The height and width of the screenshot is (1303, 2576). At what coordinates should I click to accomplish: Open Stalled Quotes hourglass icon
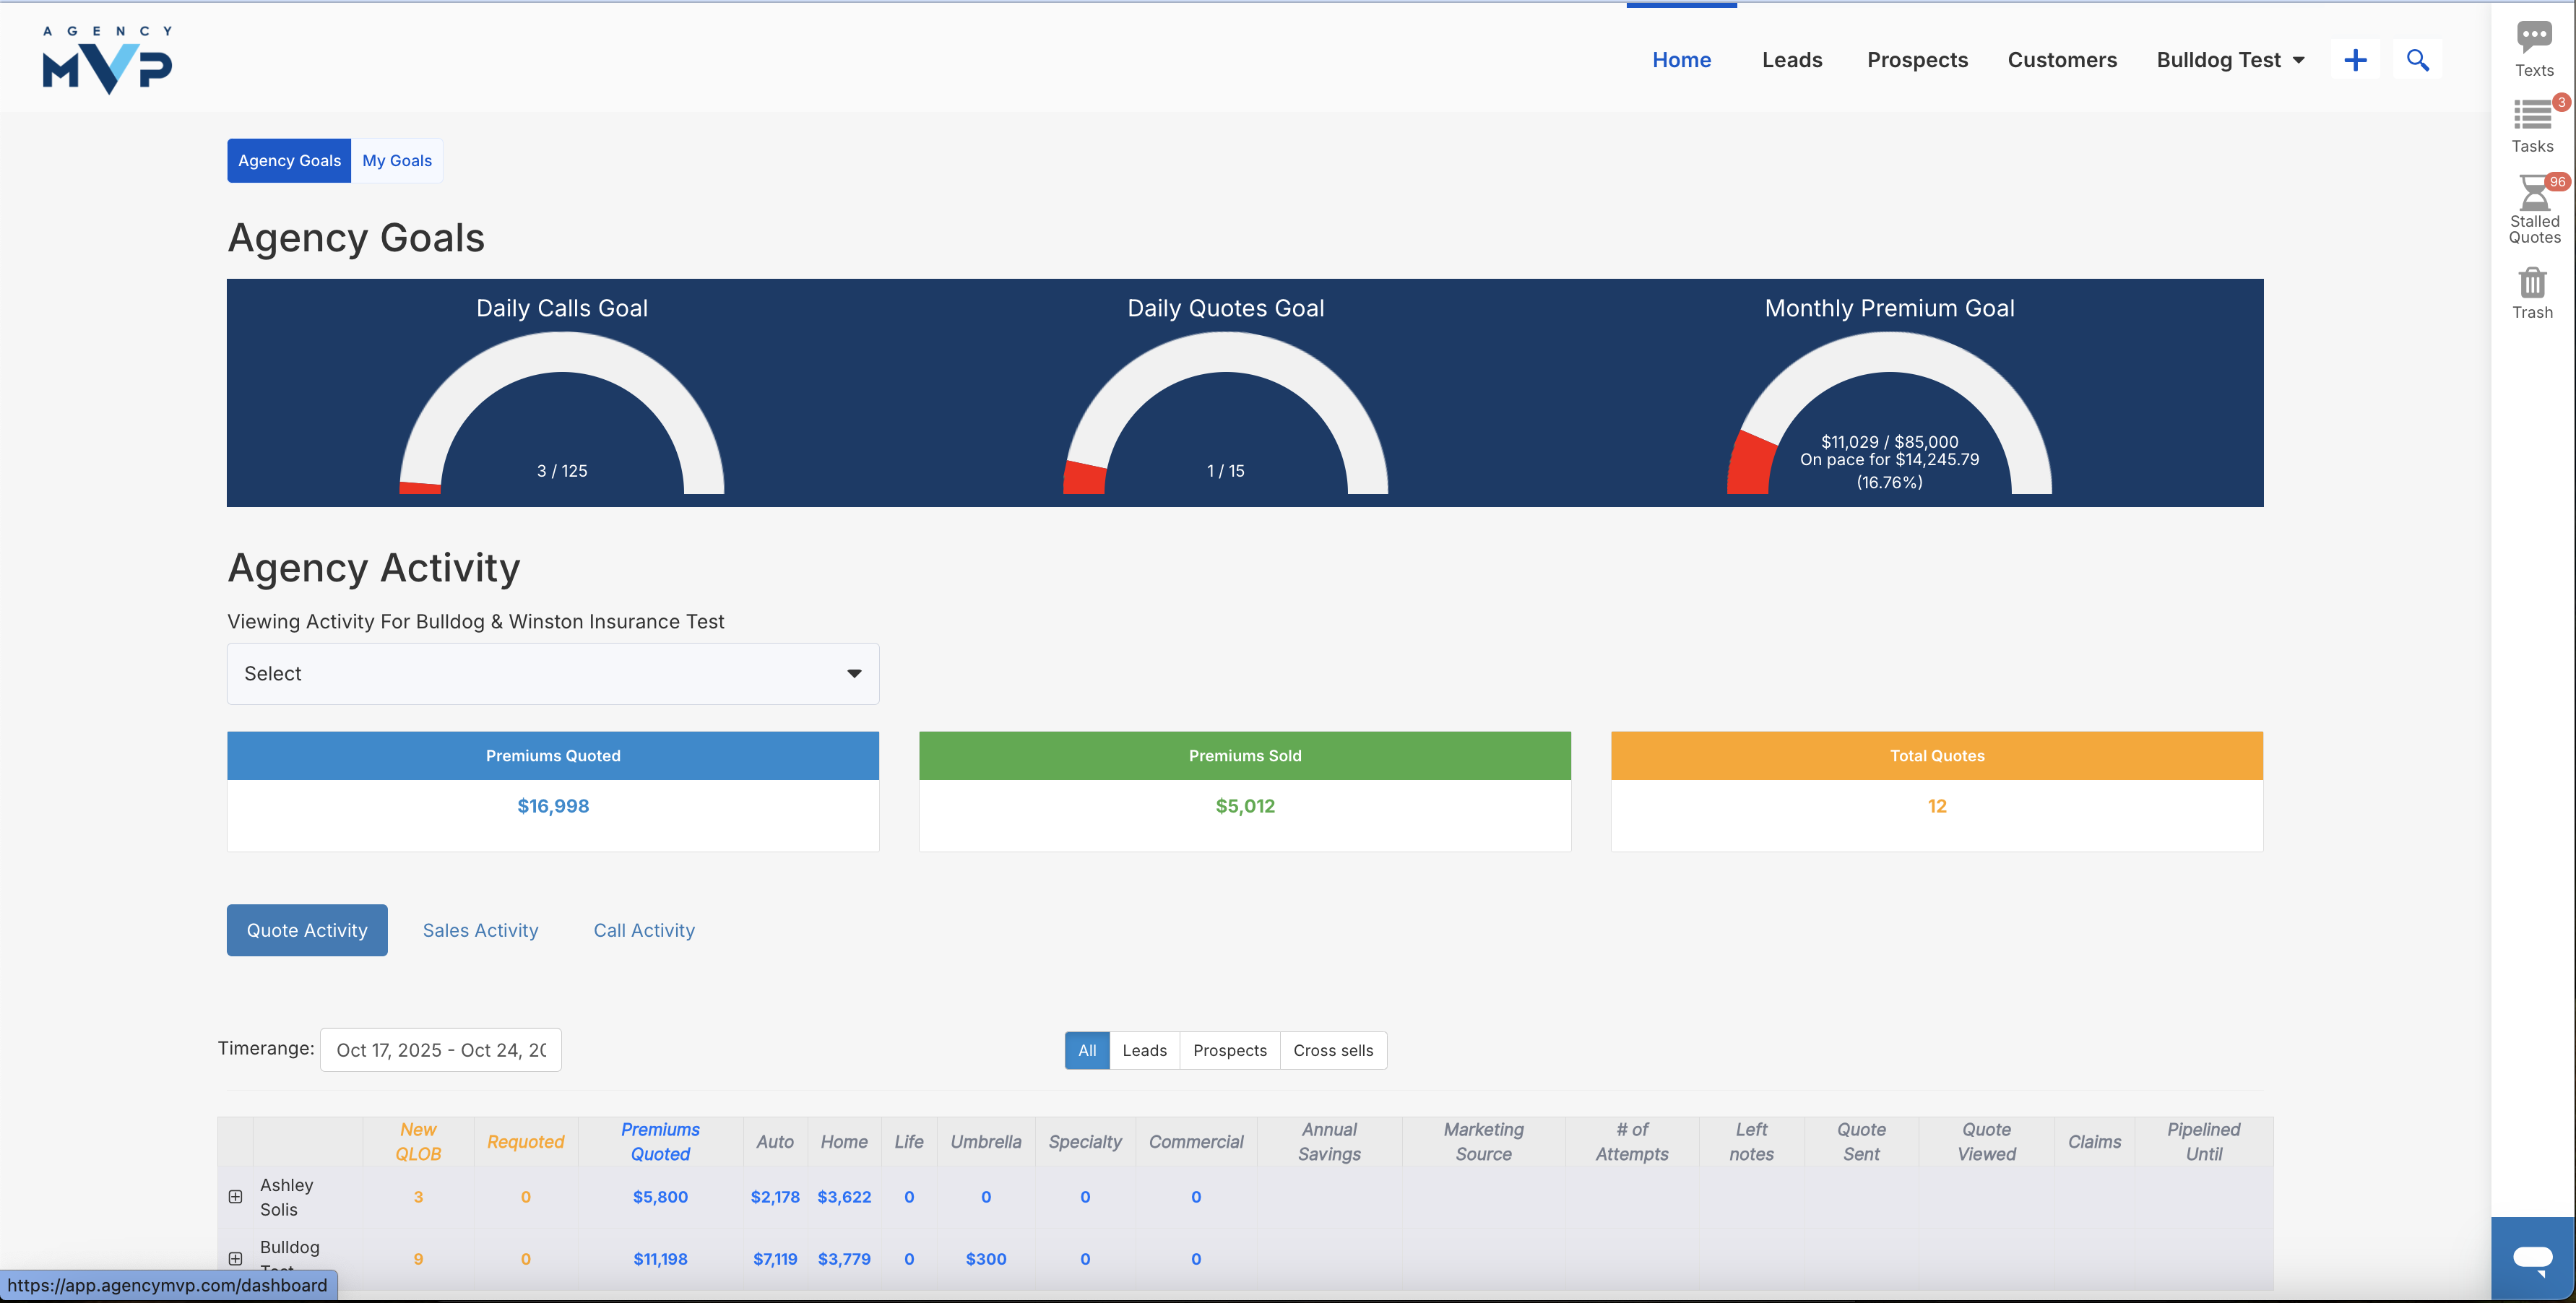2534,192
